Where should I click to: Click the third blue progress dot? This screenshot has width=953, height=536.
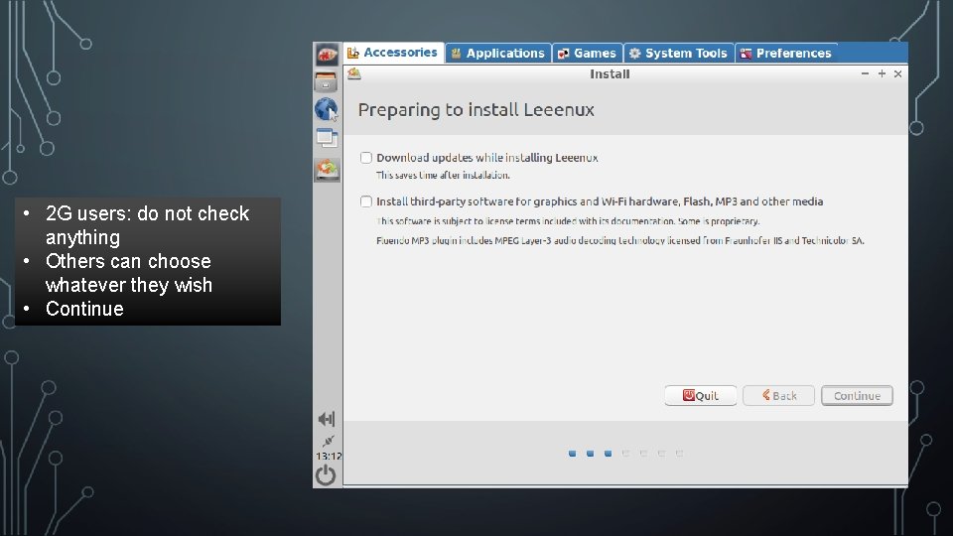(608, 454)
